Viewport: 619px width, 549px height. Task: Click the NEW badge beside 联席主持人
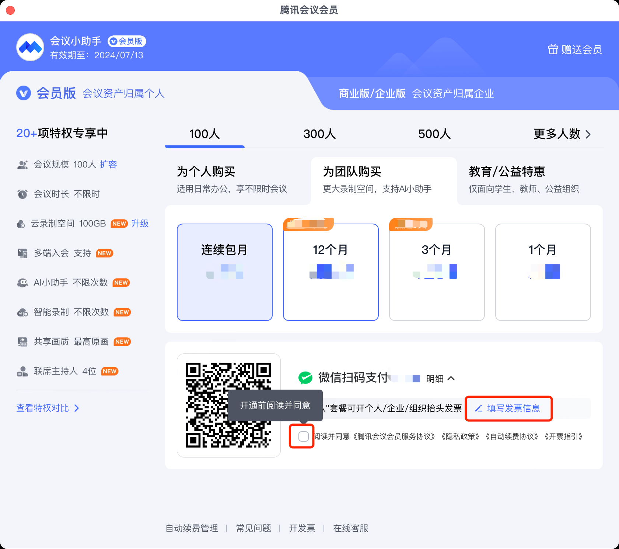click(110, 371)
